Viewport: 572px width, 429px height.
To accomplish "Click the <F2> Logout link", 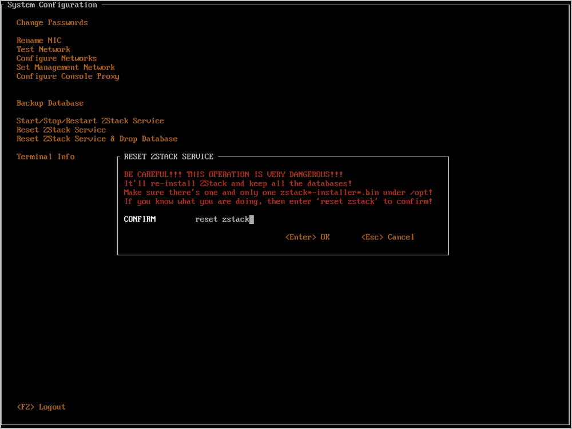I will (x=41, y=407).
